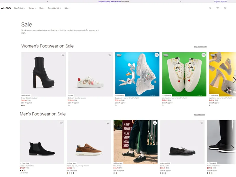Expand The Holiday Edit menu

54,8
